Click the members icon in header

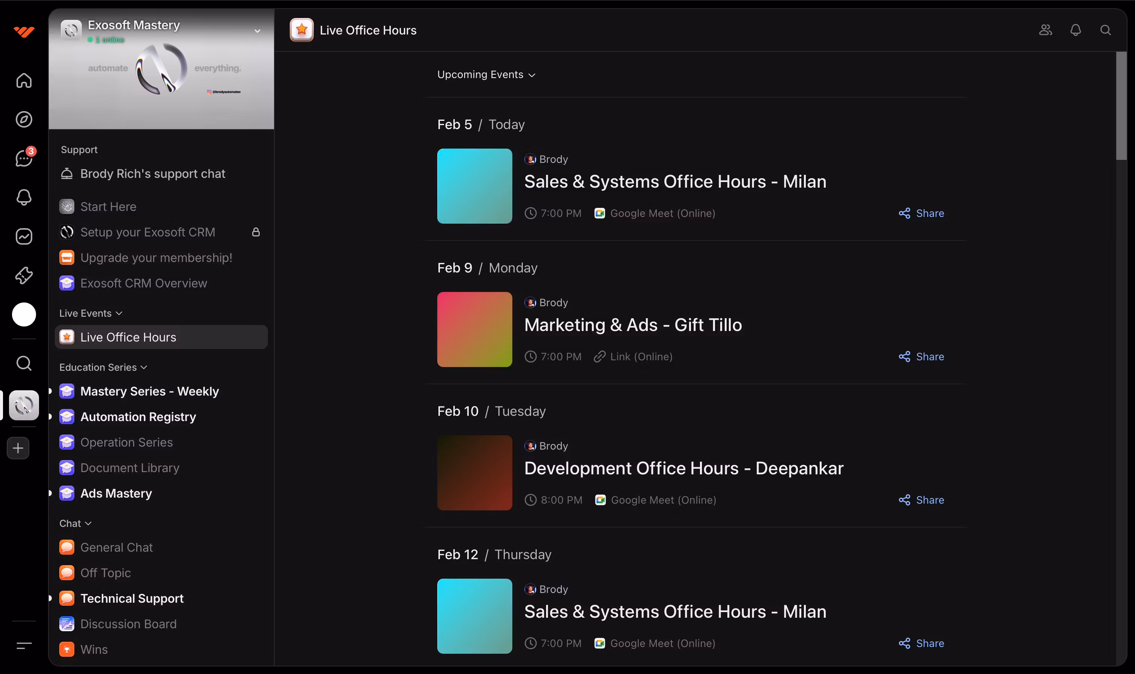pyautogui.click(x=1045, y=30)
